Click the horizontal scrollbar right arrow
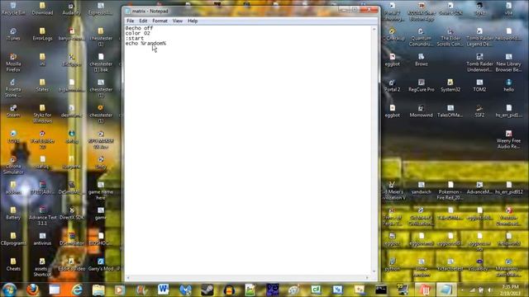The width and height of the screenshot is (529, 297). point(367,277)
